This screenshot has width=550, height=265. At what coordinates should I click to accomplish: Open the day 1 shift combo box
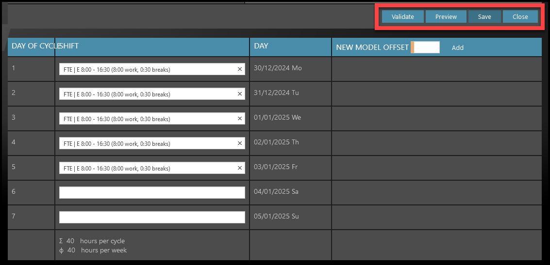(146, 69)
